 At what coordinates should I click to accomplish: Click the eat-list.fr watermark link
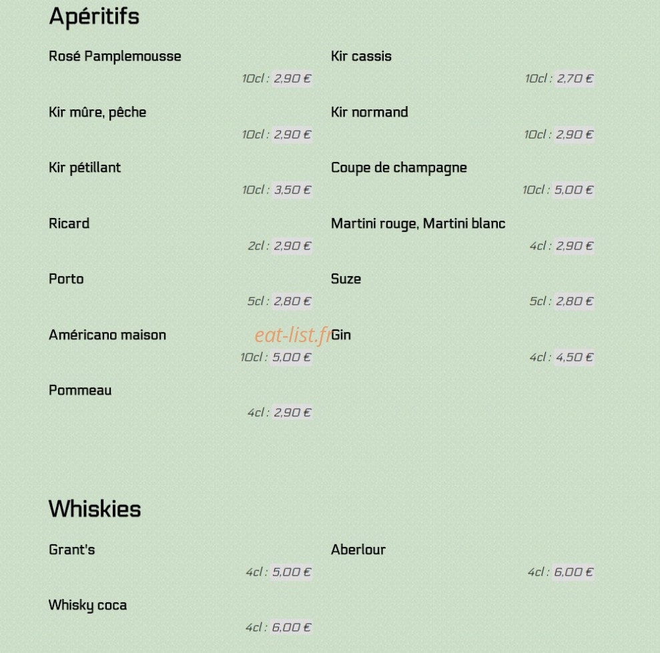point(293,335)
